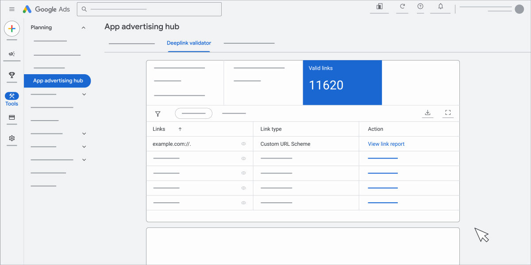Screen dimensions: 531x265
Task: Open View link report for example.com
Action: pyautogui.click(x=385, y=144)
